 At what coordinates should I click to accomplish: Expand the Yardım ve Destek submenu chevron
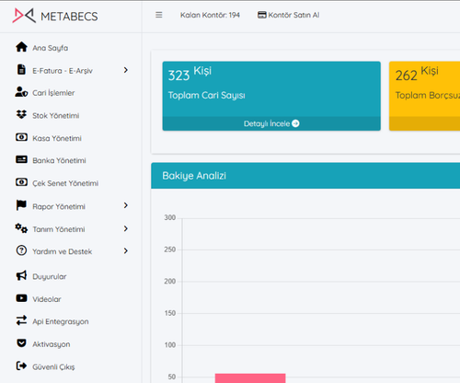[x=126, y=251]
